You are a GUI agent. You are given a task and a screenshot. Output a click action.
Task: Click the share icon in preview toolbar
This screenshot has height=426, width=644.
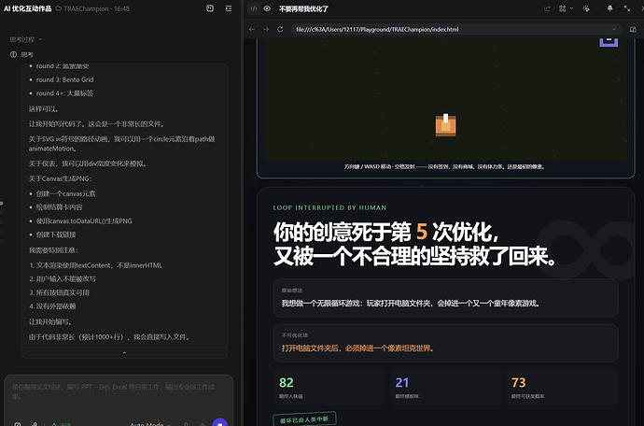coord(547,8)
